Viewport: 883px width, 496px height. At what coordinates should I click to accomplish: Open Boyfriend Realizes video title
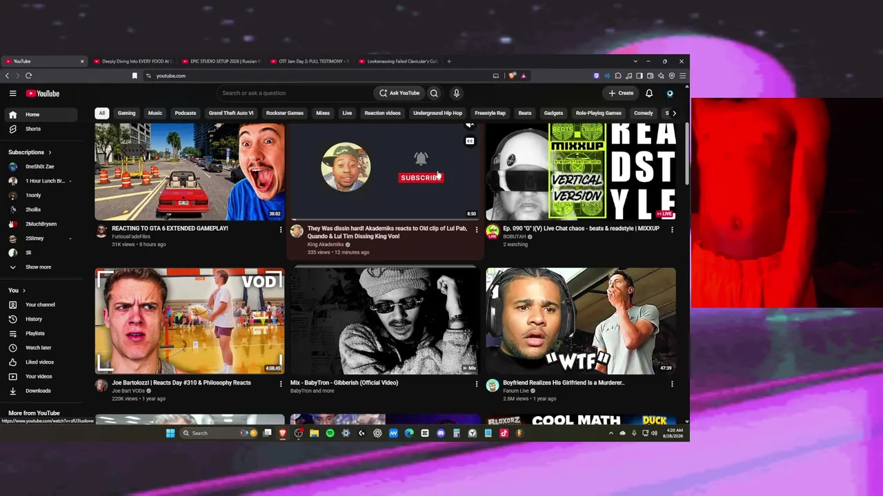pyautogui.click(x=564, y=382)
